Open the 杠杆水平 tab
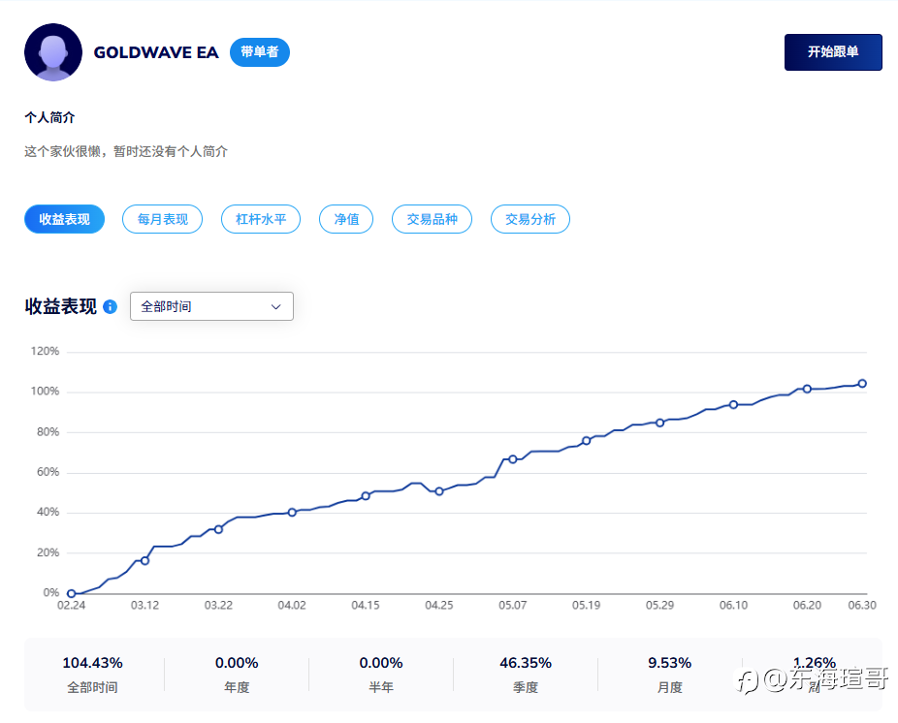898x723 pixels. tap(261, 219)
